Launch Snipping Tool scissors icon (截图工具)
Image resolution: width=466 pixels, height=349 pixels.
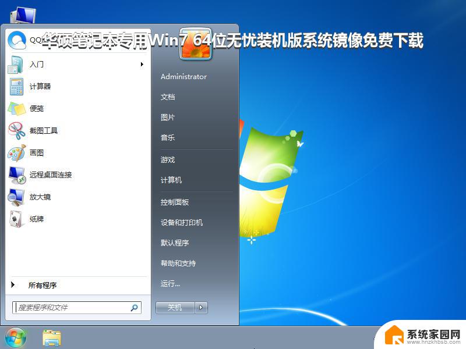point(17,130)
